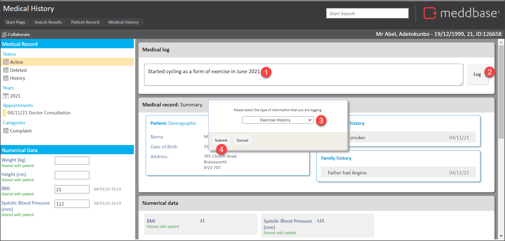Cancel the information type dialog

point(242,141)
